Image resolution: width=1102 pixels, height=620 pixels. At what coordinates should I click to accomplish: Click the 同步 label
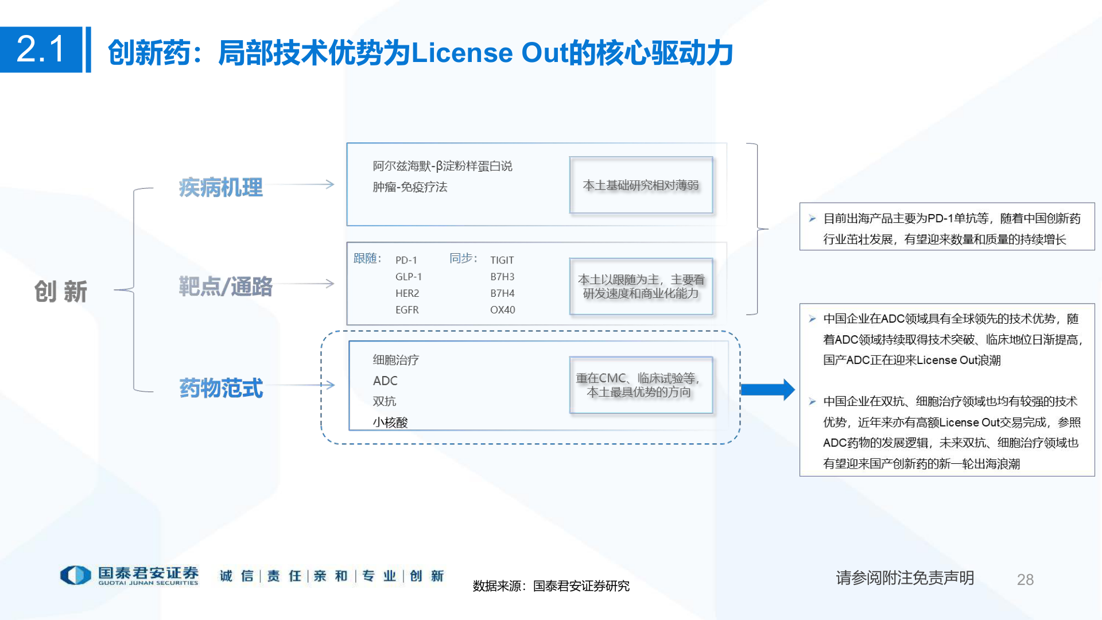click(463, 259)
